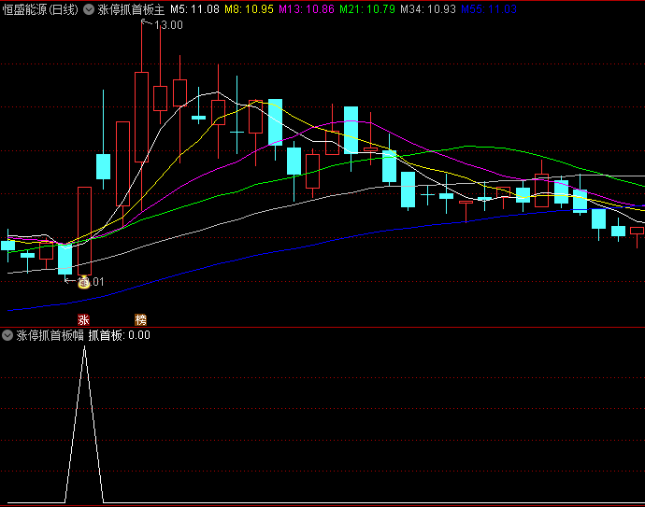Select the 涨停抓首板主 indicator name
Image resolution: width=645 pixels, height=507 pixels.
point(131,9)
